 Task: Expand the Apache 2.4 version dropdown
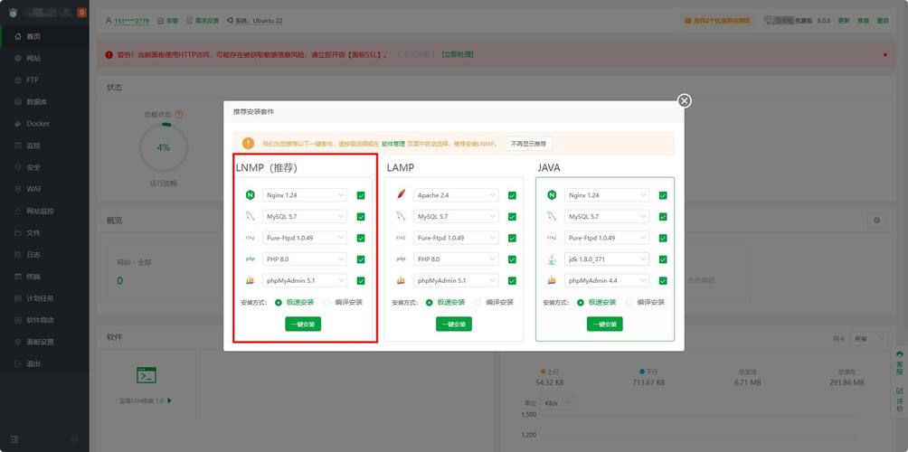[x=456, y=195]
